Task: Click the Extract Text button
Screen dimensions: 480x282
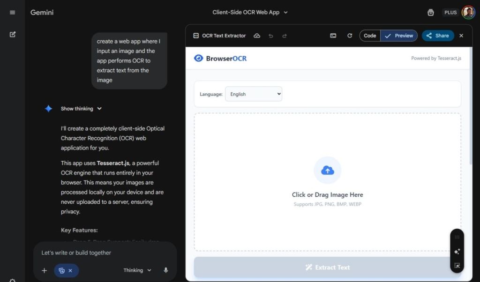Action: click(327, 267)
